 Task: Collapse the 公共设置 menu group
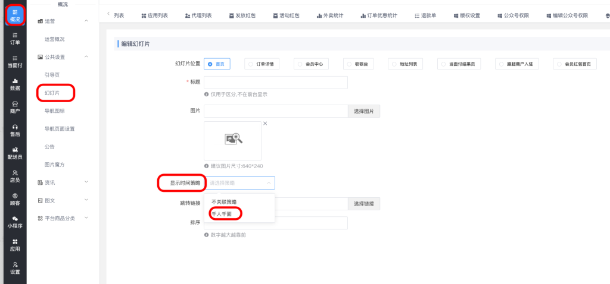[87, 57]
